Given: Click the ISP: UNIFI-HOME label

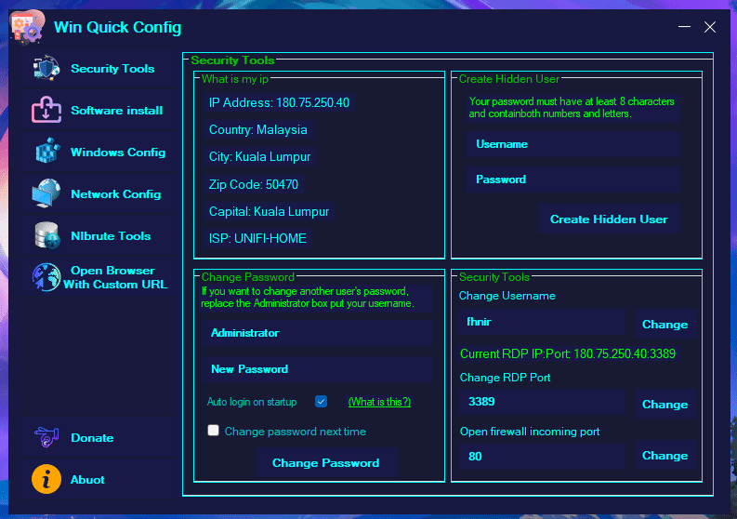Looking at the screenshot, I should [x=257, y=238].
